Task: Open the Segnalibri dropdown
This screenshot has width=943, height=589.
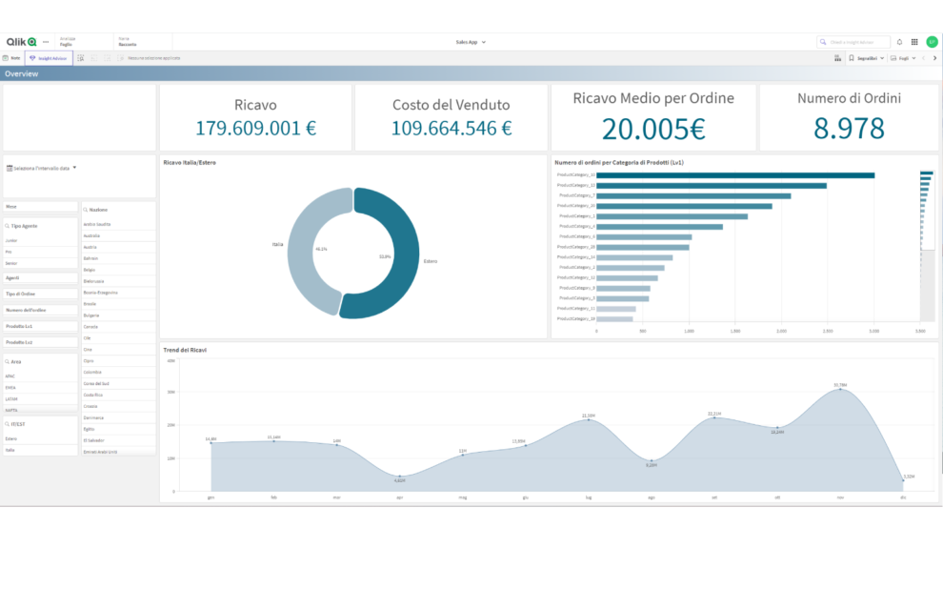Action: [876, 58]
